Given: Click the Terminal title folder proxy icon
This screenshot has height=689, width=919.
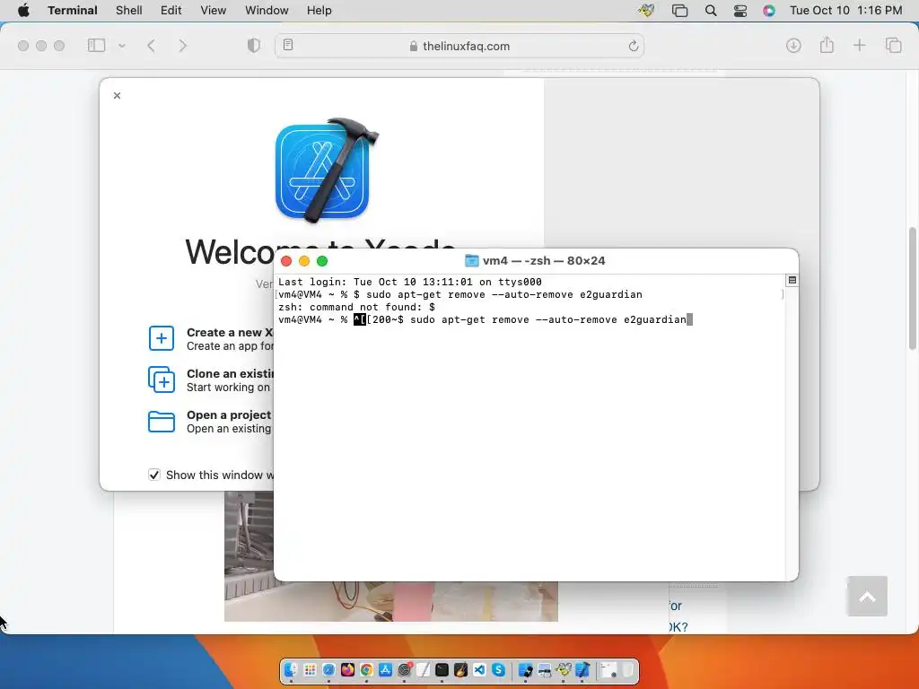Looking at the screenshot, I should click(472, 261).
